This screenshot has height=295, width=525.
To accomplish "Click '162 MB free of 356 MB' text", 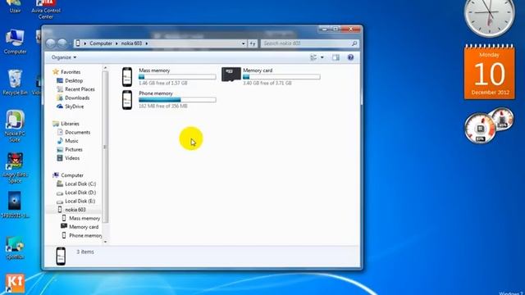I will click(x=163, y=106).
